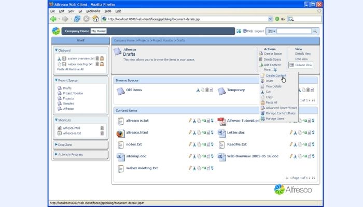Click the green arrow icon for sitemap.doc
The height and width of the screenshot is (207, 363).
pos(203,156)
